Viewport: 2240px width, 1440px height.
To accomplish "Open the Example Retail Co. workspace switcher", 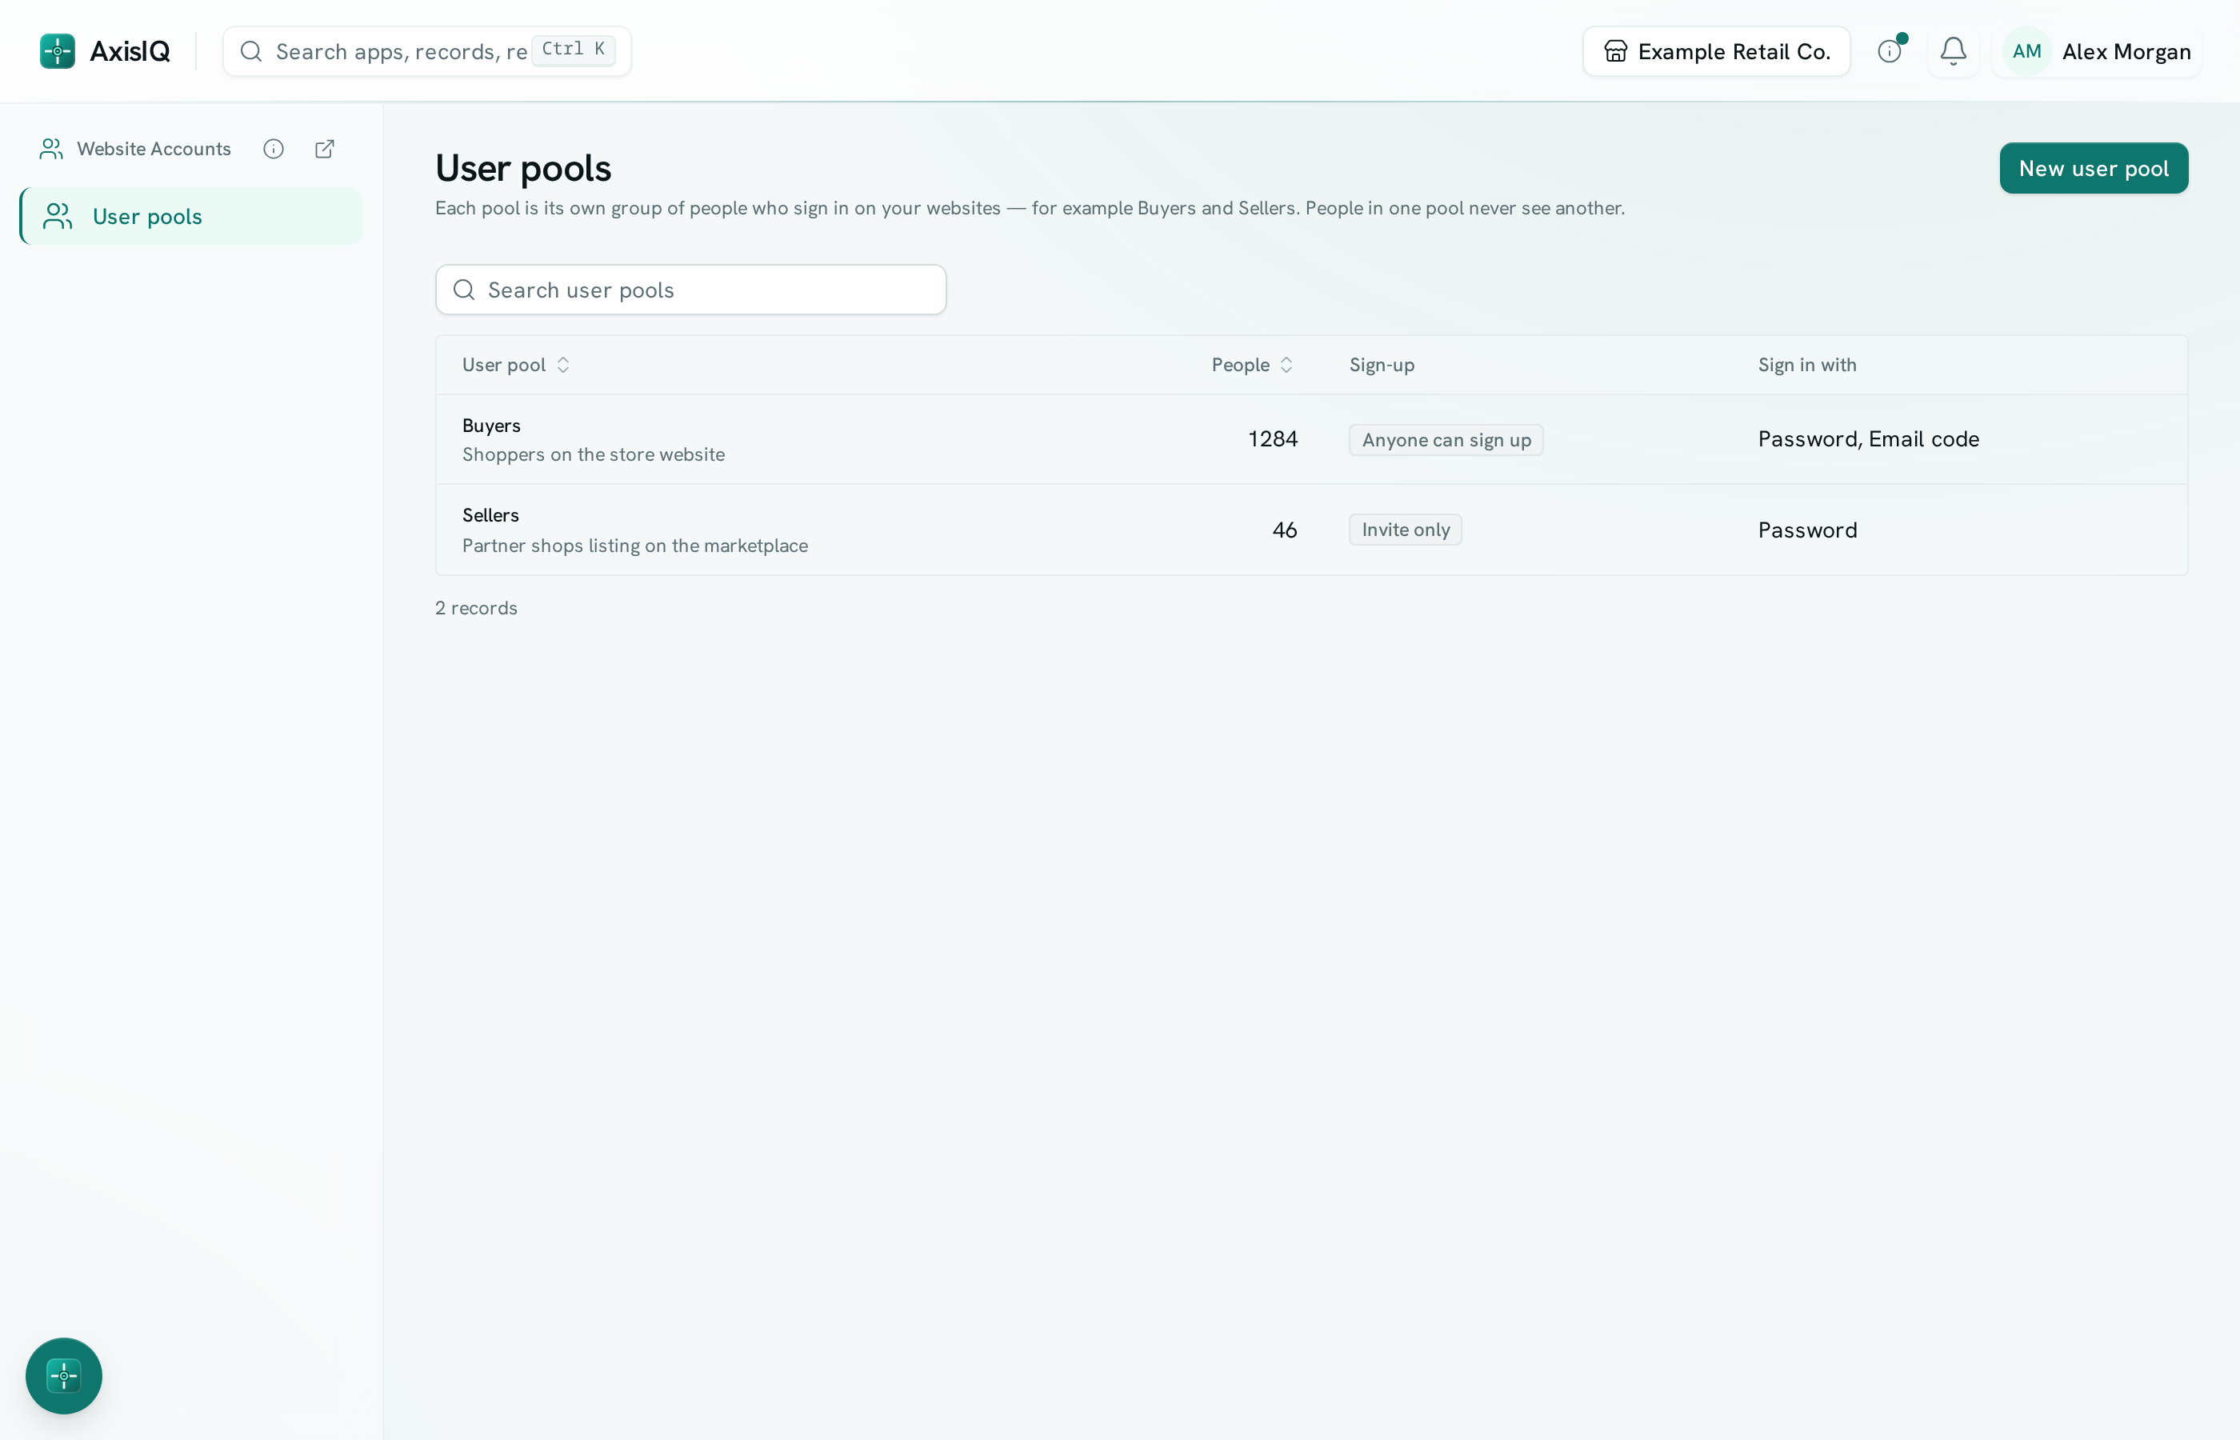I will (x=1715, y=51).
